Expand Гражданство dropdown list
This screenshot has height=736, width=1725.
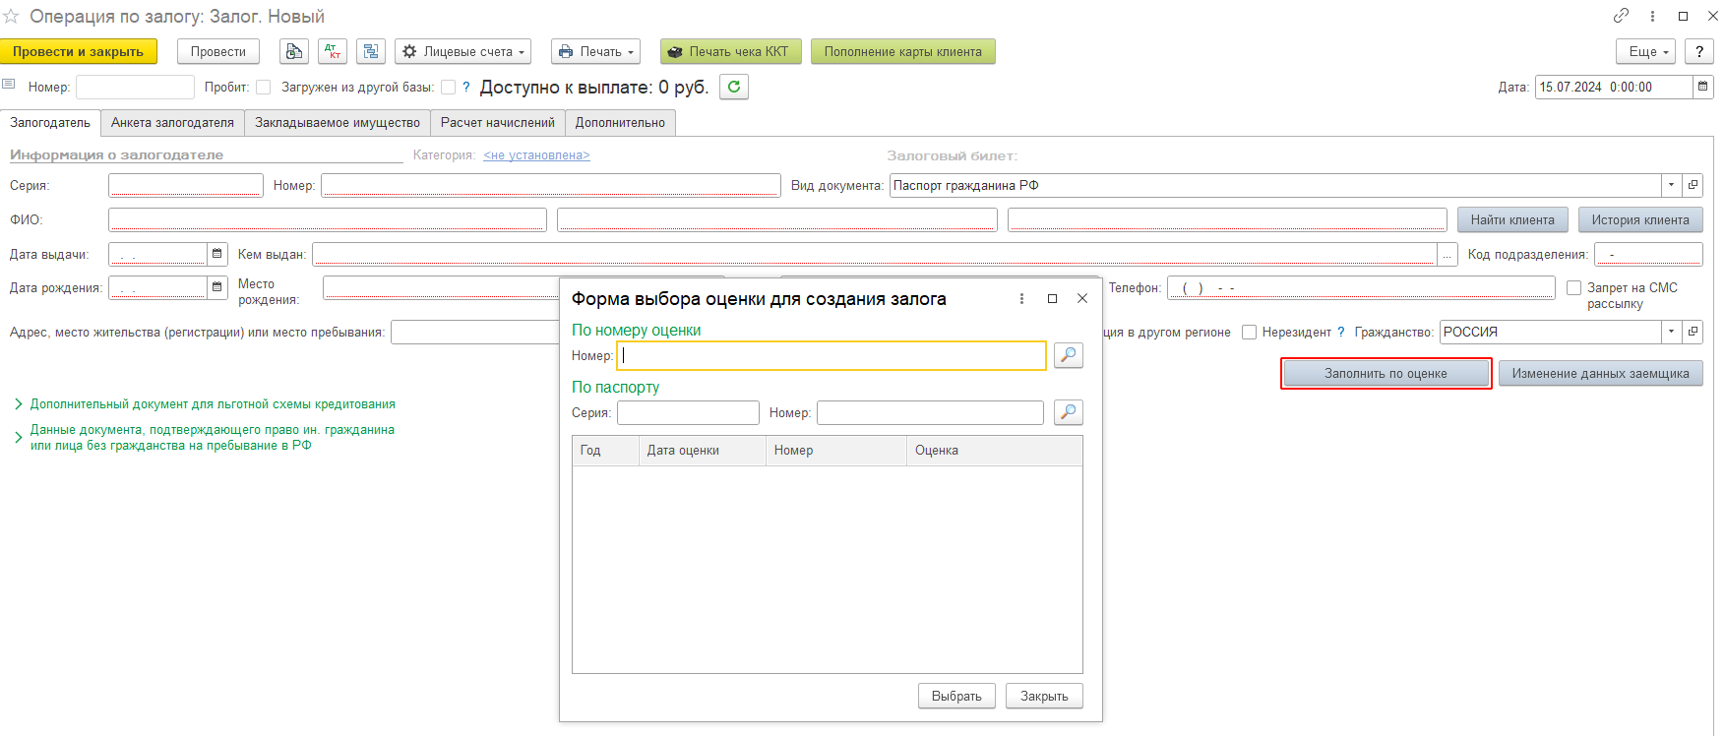tap(1671, 332)
